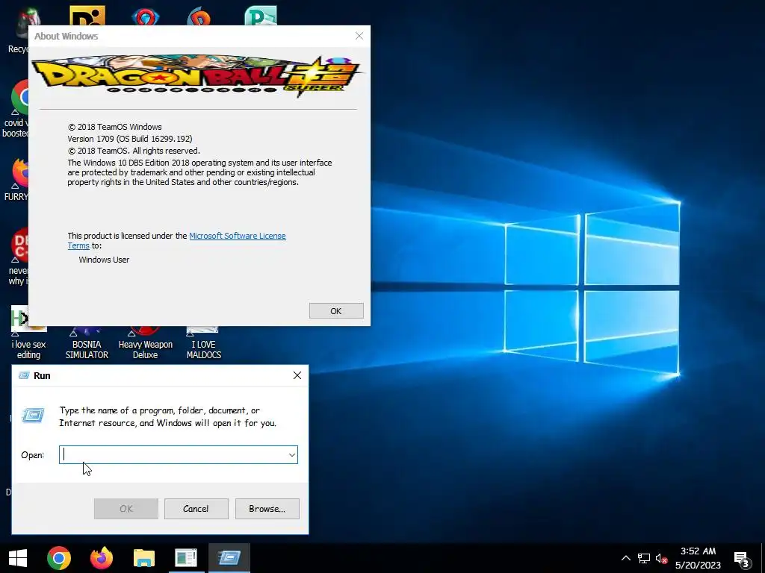Open the Action Center notifications icon
The image size is (765, 573).
coord(742,560)
